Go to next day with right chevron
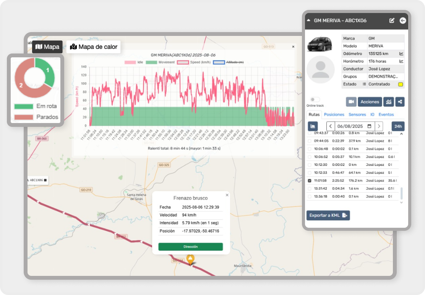Image resolution: width=425 pixels, height=295 pixels. [379, 126]
